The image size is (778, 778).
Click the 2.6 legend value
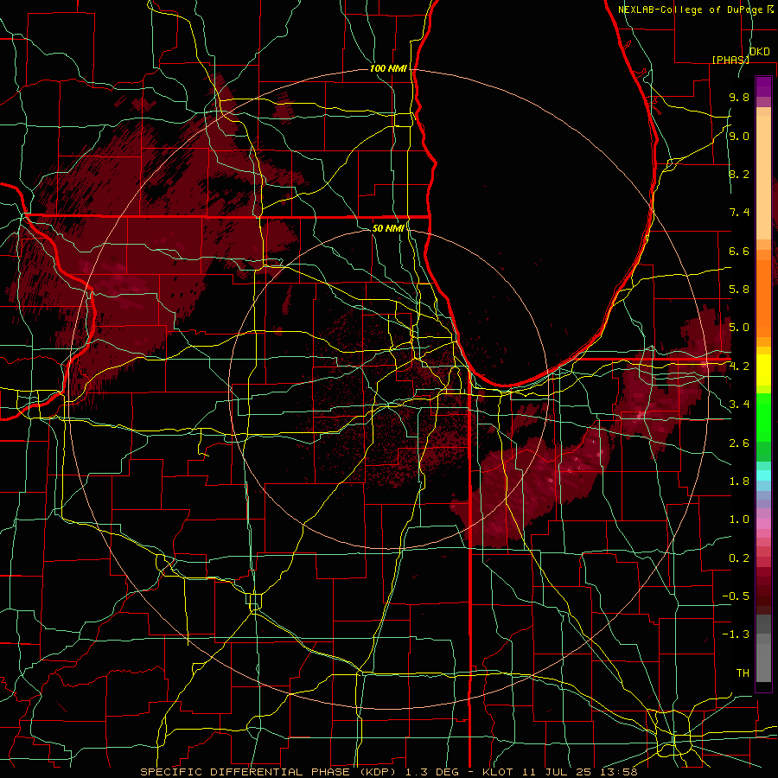click(x=739, y=443)
